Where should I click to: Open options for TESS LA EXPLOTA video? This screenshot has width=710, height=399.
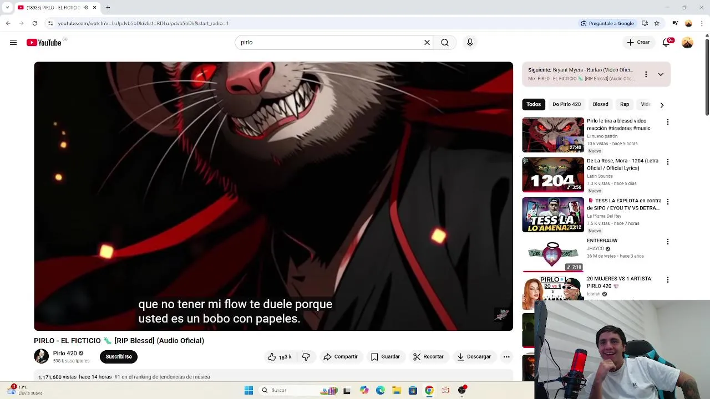(x=668, y=202)
